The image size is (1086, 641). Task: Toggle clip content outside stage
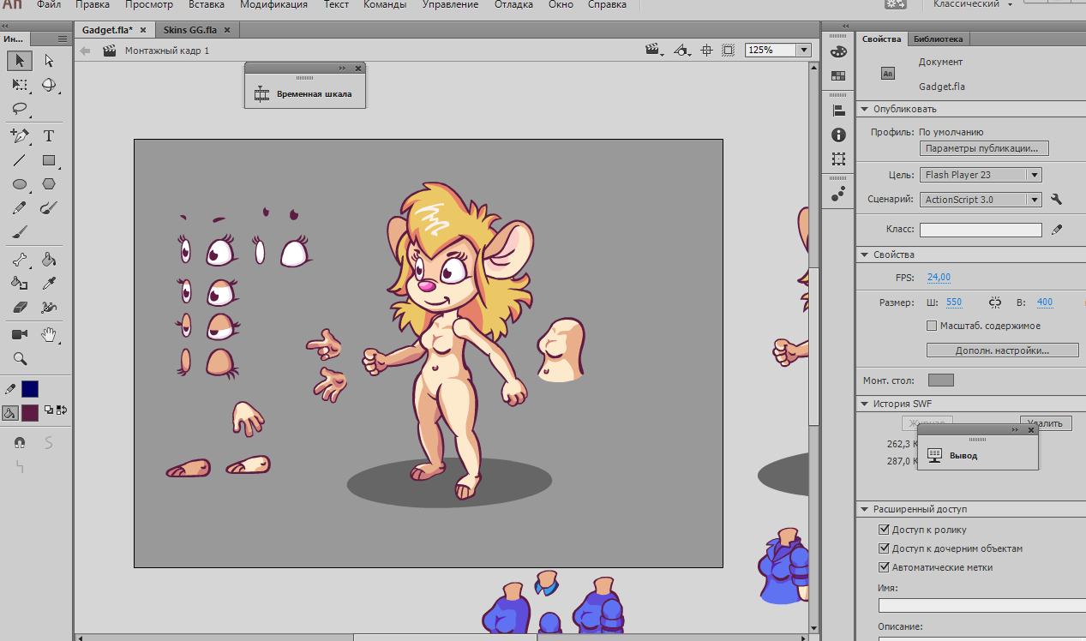point(728,51)
